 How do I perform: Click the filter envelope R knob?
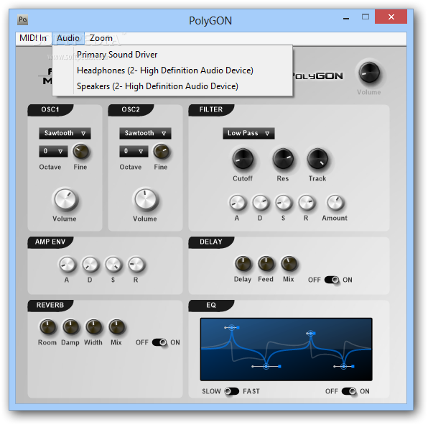coord(306,203)
